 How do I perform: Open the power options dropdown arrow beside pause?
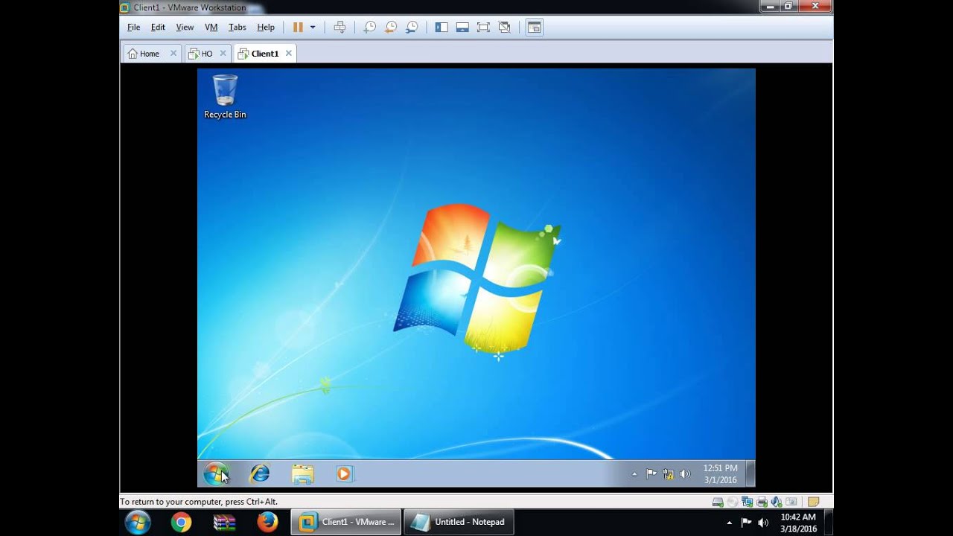313,27
